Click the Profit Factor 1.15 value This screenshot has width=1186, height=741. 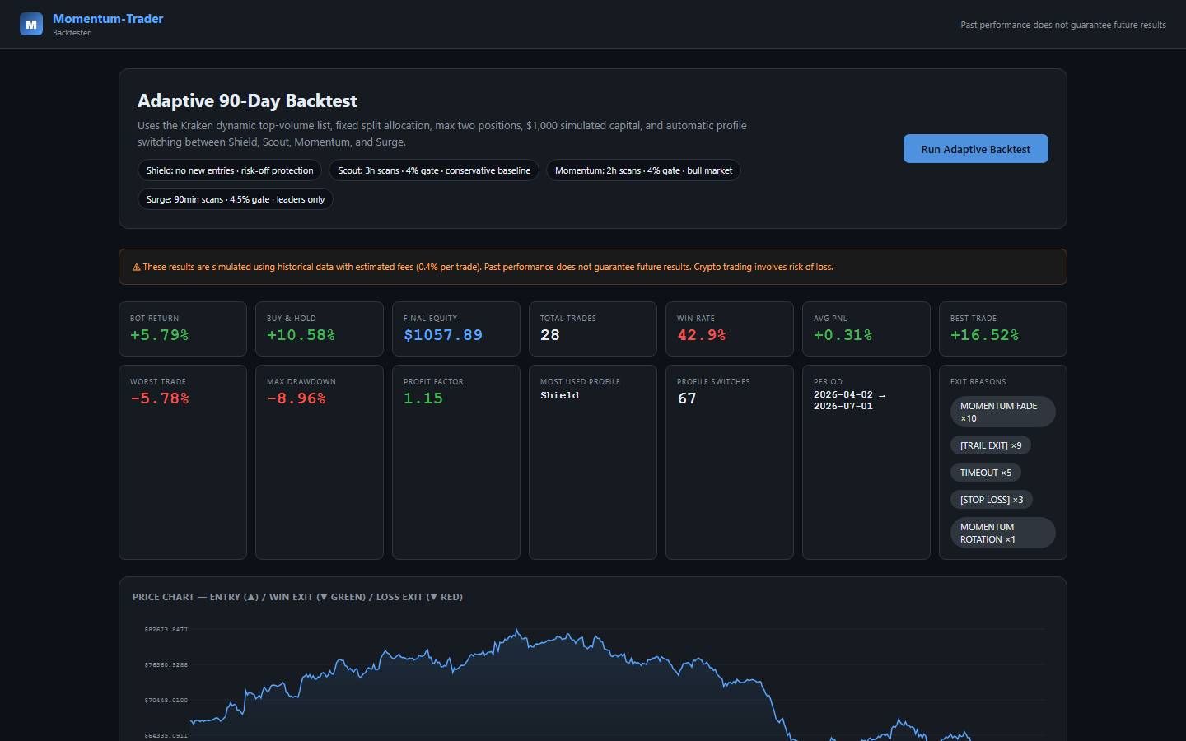click(x=423, y=398)
